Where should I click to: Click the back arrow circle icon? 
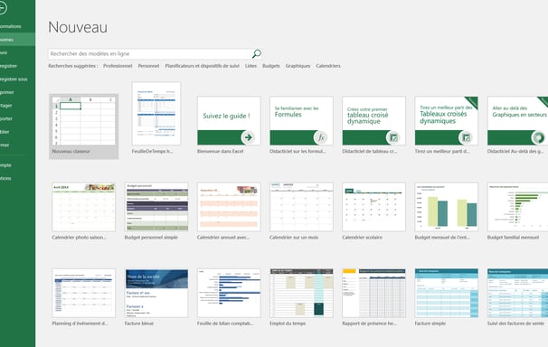(2, 8)
